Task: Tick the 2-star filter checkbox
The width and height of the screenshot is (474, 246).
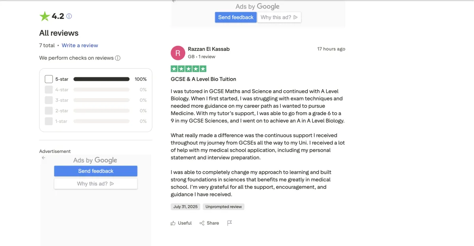Action: pyautogui.click(x=49, y=111)
